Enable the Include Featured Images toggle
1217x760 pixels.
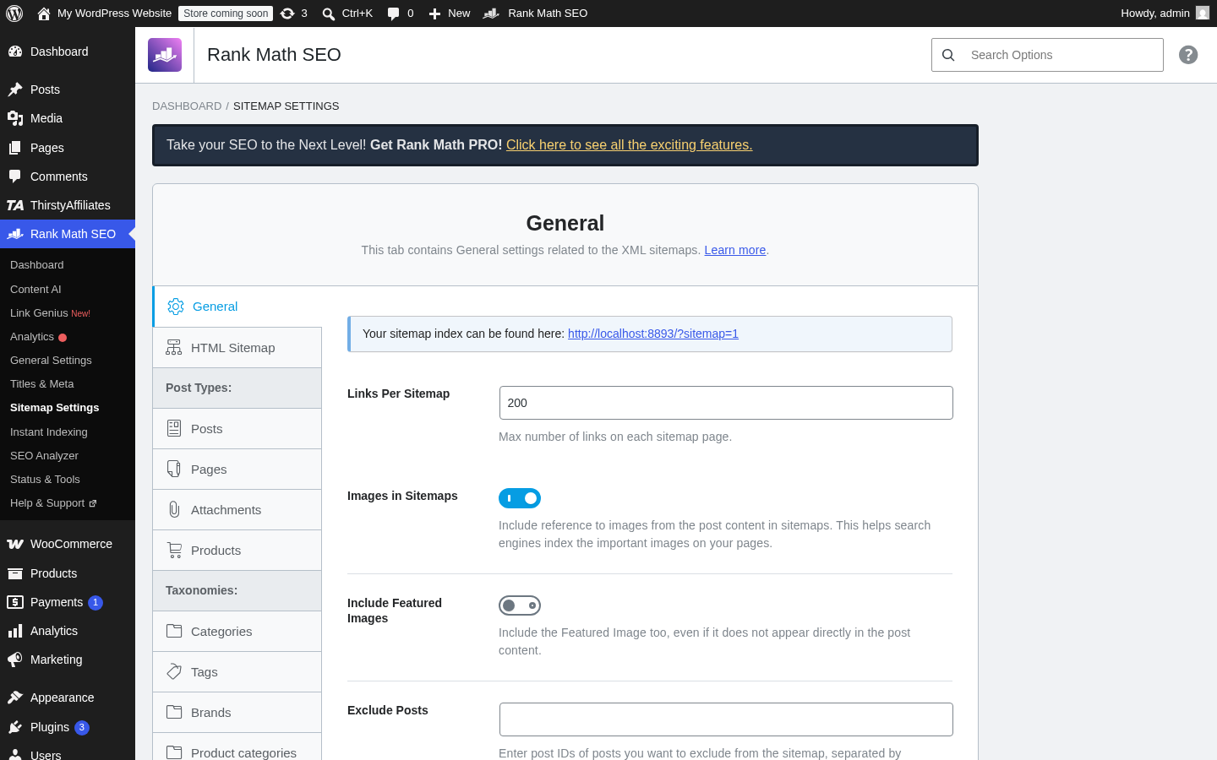(520, 605)
